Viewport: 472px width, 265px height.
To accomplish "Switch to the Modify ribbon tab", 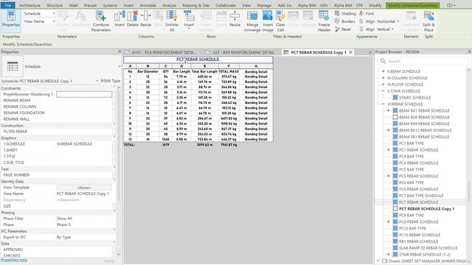I will click(375, 5).
